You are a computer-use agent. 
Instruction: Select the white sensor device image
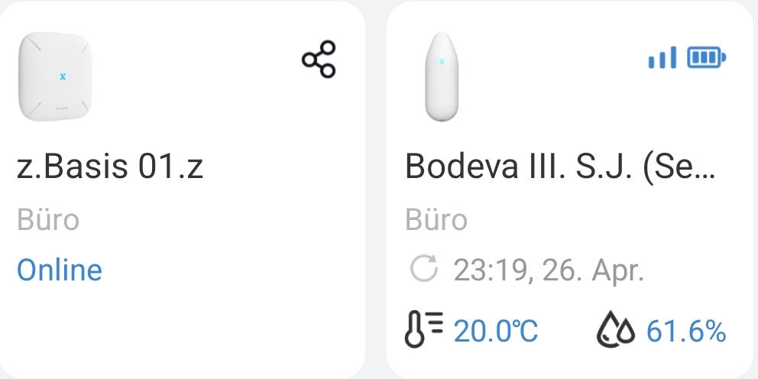[x=442, y=77]
